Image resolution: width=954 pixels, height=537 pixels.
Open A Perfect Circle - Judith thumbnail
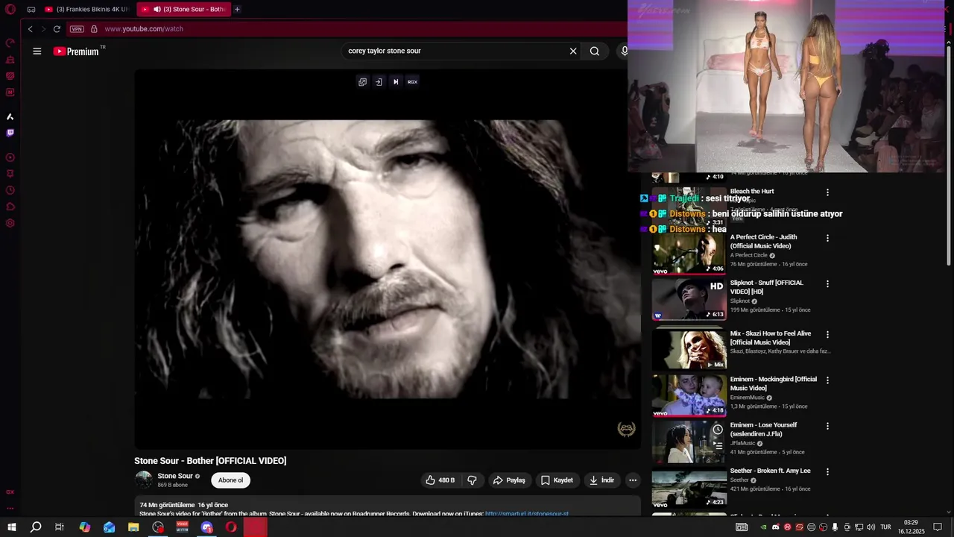(689, 254)
